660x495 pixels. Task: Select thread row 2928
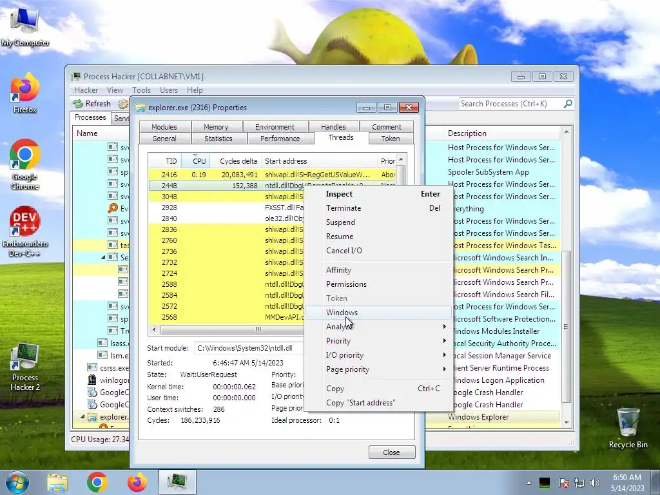(x=226, y=208)
